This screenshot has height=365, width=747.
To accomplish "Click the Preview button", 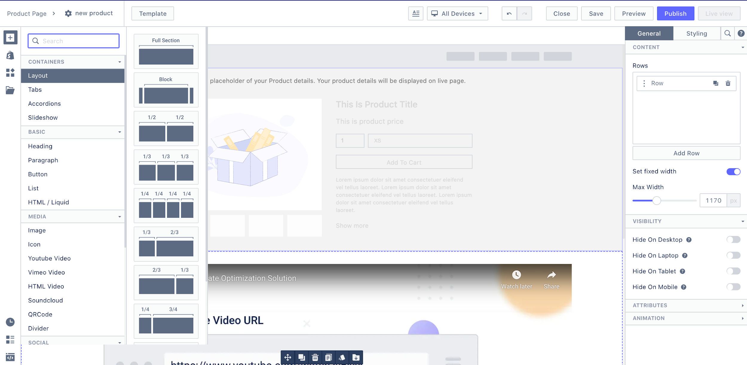I will (634, 13).
